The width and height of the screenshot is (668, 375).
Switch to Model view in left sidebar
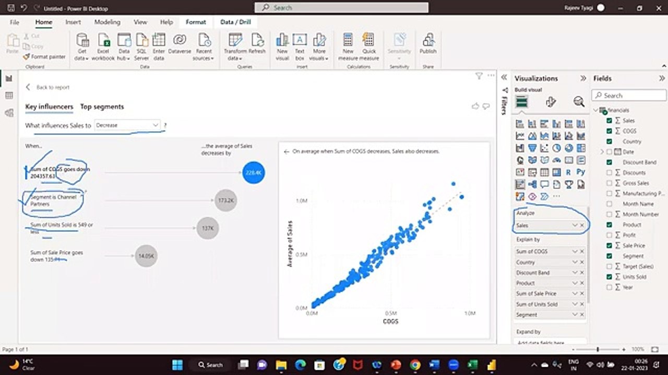click(x=9, y=113)
